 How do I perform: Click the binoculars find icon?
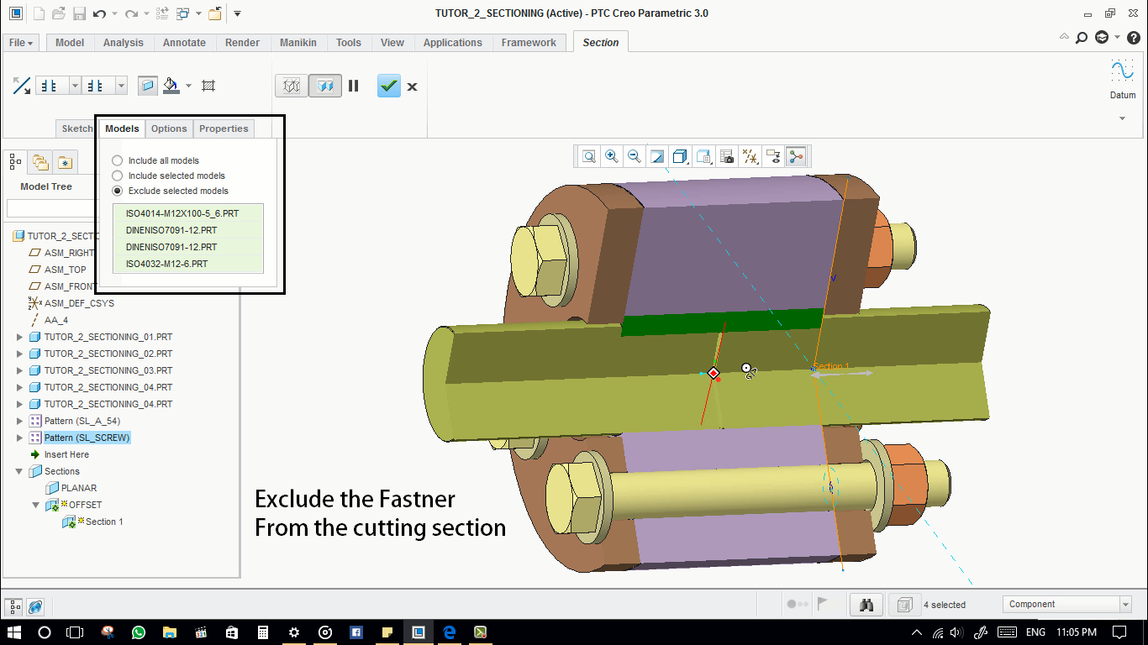click(866, 605)
